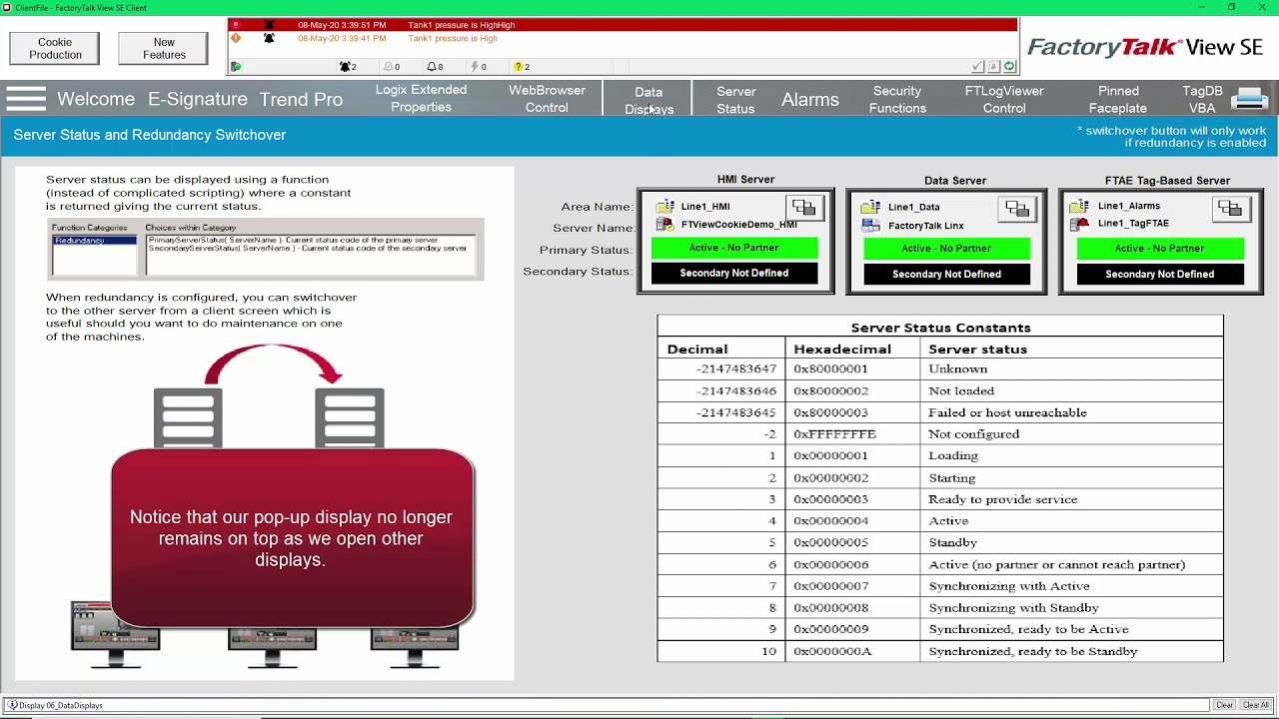
Task: Open Logix Extended Properties display
Action: point(421,99)
